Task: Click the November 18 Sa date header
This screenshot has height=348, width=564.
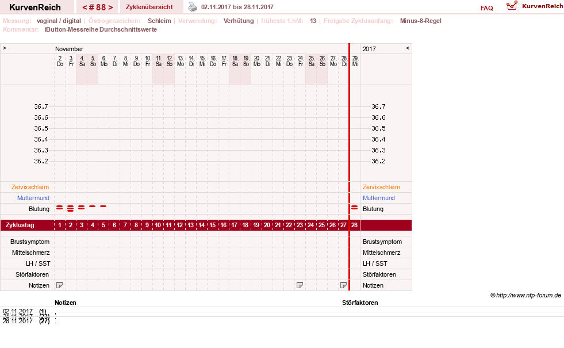Action: [x=235, y=61]
